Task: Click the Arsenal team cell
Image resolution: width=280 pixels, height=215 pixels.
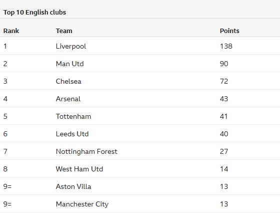Action: [68, 99]
